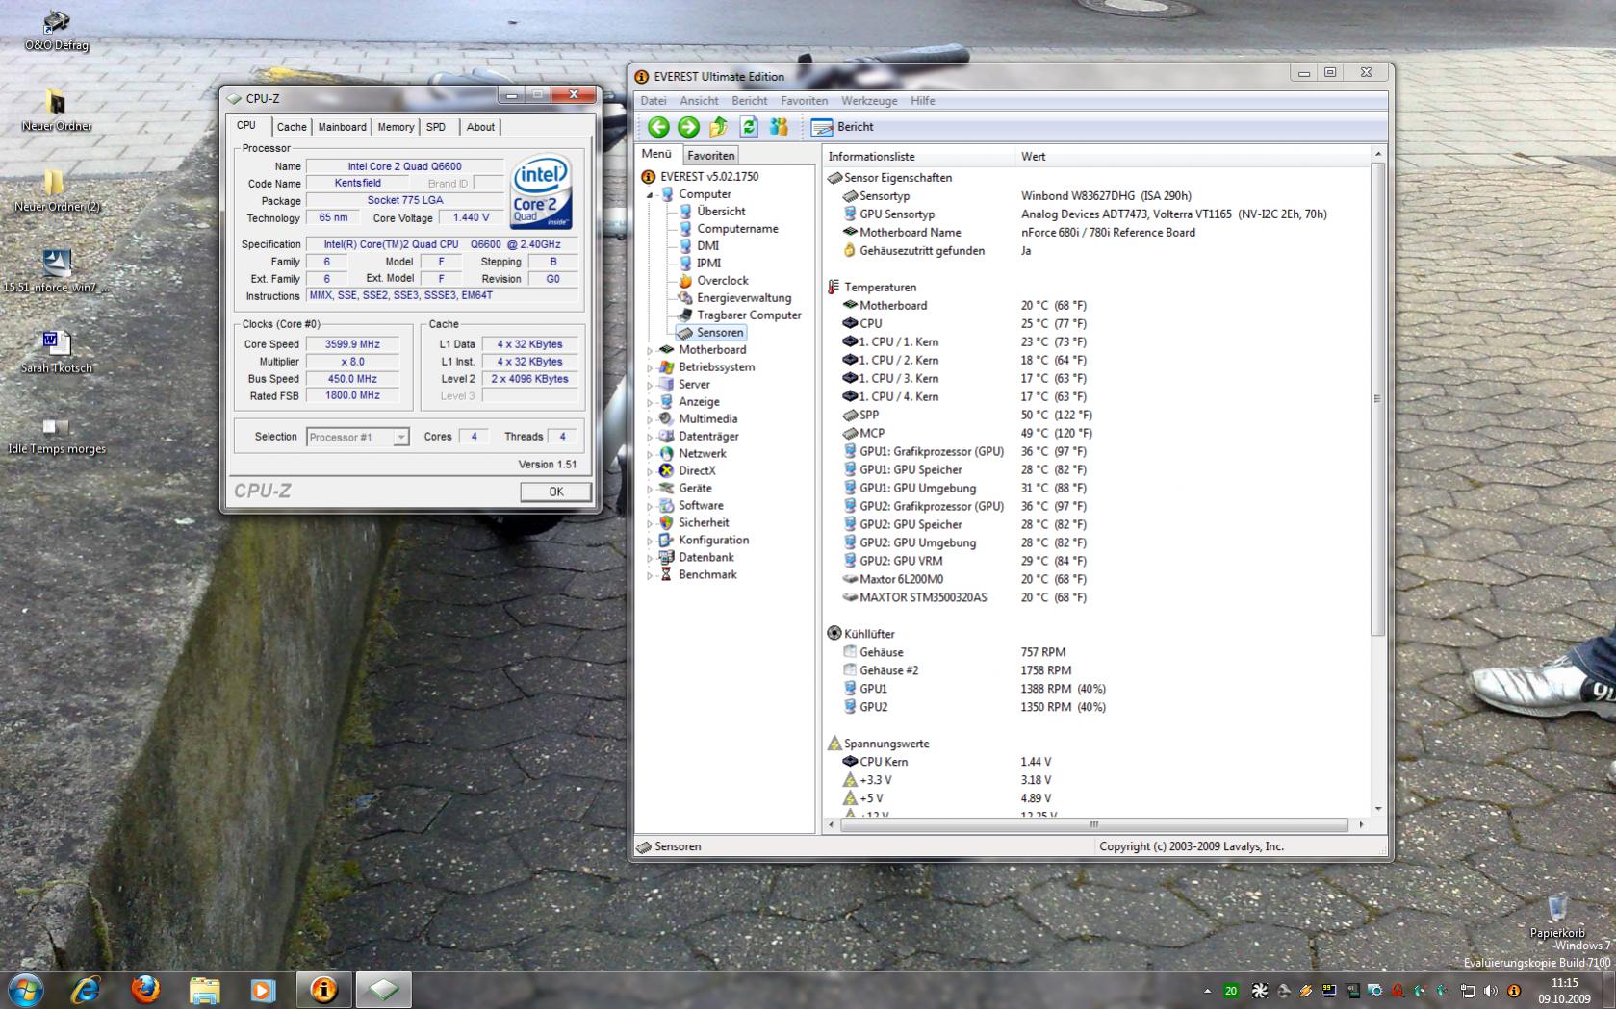Open the Processor #1 selection dropdown in CPU-Z
The width and height of the screenshot is (1616, 1009).
coord(400,438)
